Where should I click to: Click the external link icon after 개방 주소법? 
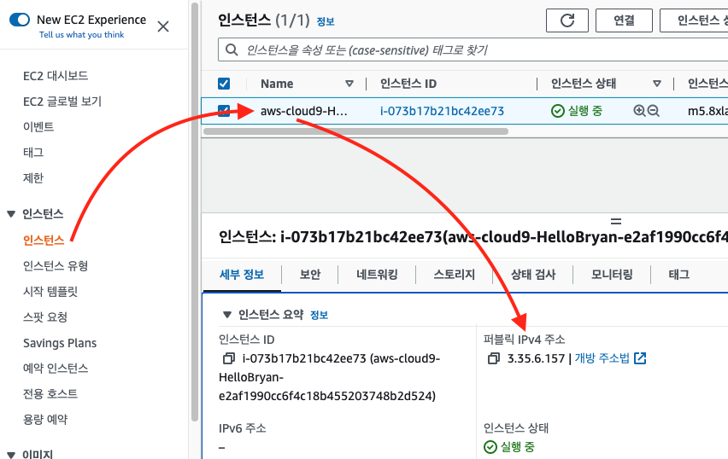point(640,358)
